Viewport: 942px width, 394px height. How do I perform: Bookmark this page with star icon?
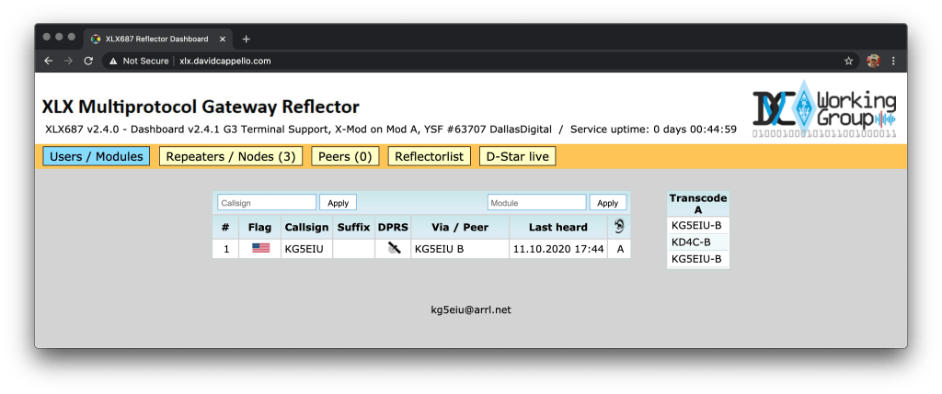pyautogui.click(x=848, y=61)
